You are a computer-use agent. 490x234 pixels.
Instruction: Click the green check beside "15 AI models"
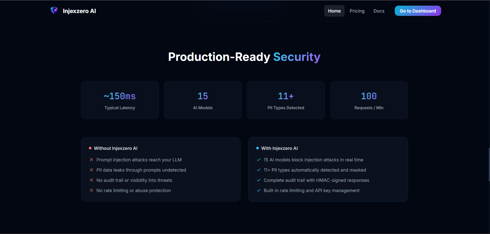[x=259, y=160]
